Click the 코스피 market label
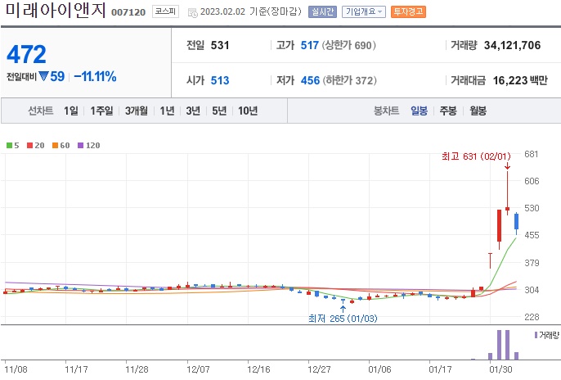This screenshot has height=380, width=561. click(165, 11)
